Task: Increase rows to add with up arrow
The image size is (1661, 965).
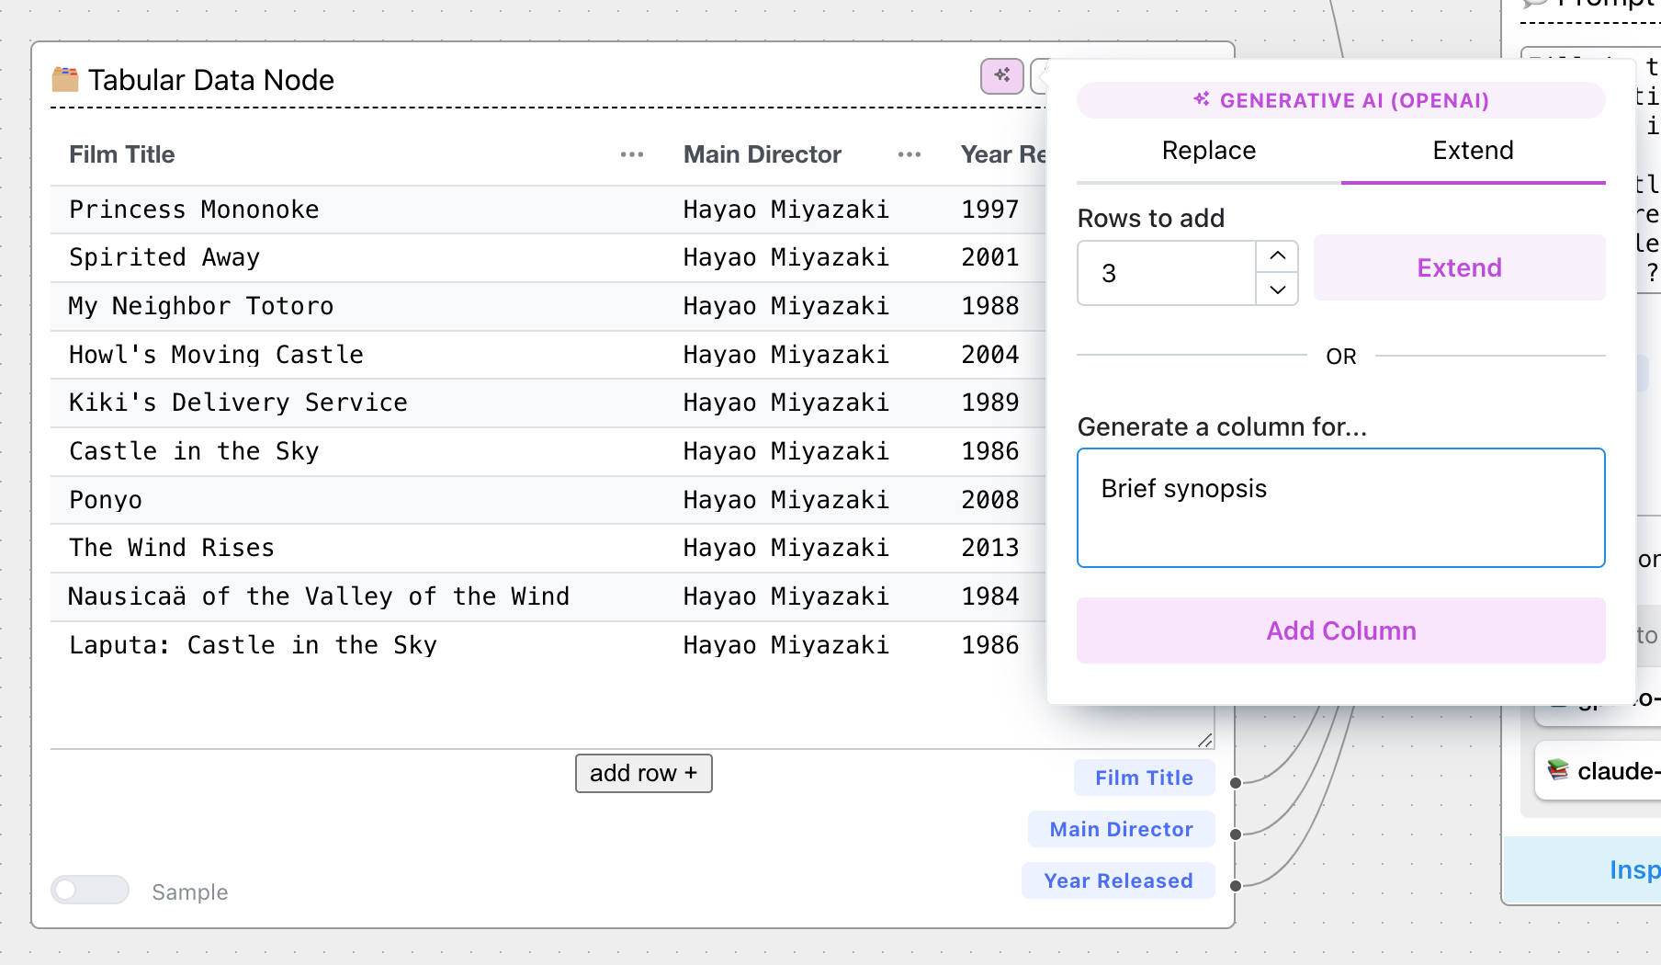Action: 1277,256
